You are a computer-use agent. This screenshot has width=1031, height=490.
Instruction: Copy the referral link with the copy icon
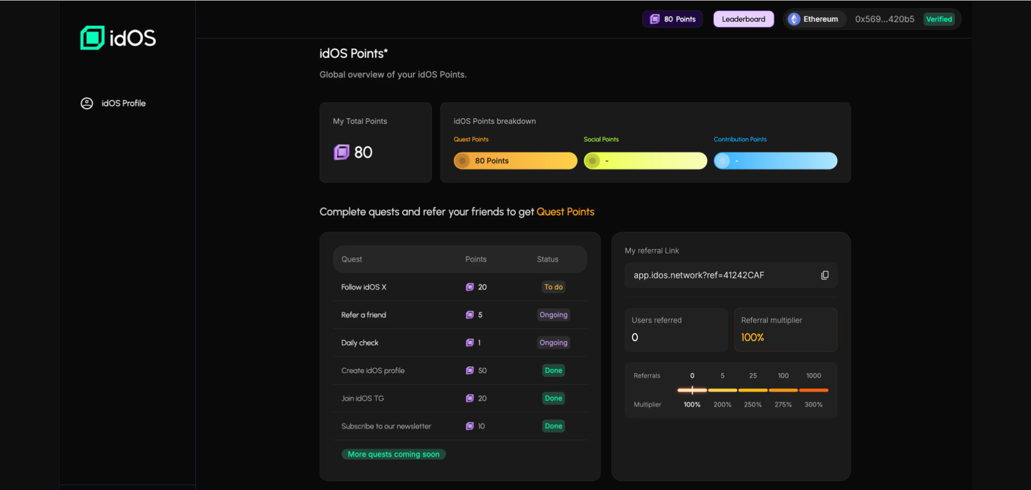pos(824,275)
